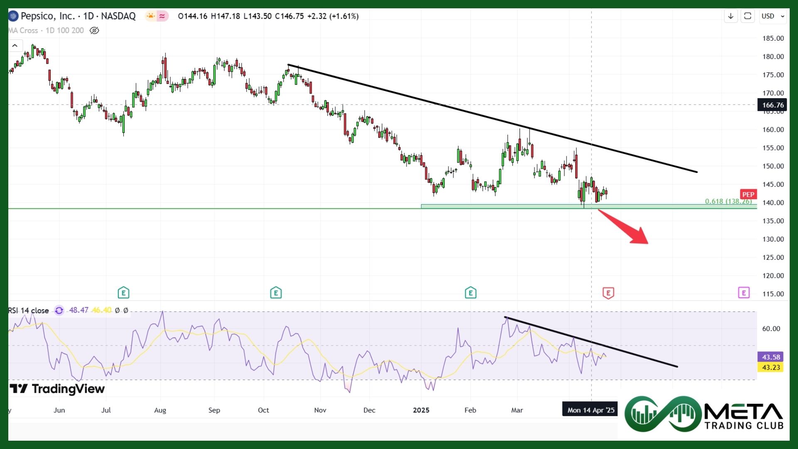The image size is (798, 449).
Task: Click the 60.00 level on RSI axis
Action: [771, 328]
